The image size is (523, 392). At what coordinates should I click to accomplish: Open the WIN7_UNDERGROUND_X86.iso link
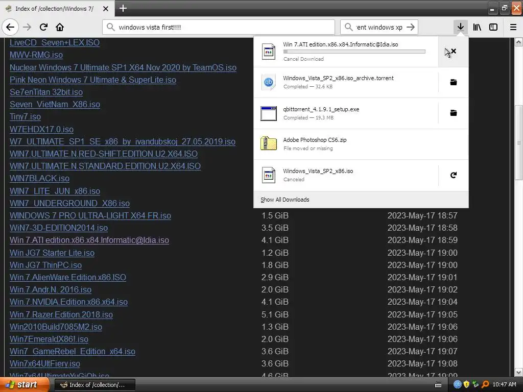[69, 204]
